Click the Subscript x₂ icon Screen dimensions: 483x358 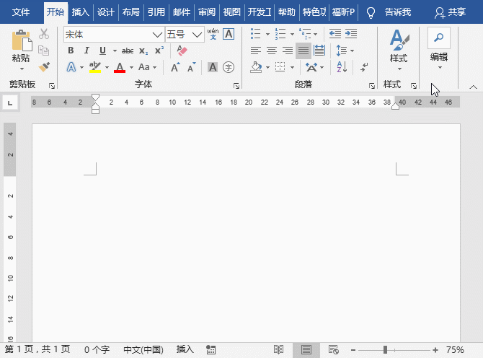coord(143,51)
